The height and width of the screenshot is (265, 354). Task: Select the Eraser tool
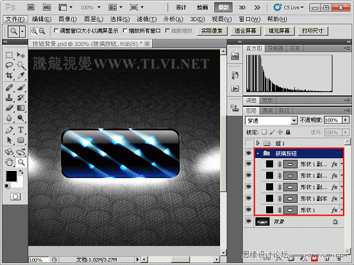click(x=9, y=108)
